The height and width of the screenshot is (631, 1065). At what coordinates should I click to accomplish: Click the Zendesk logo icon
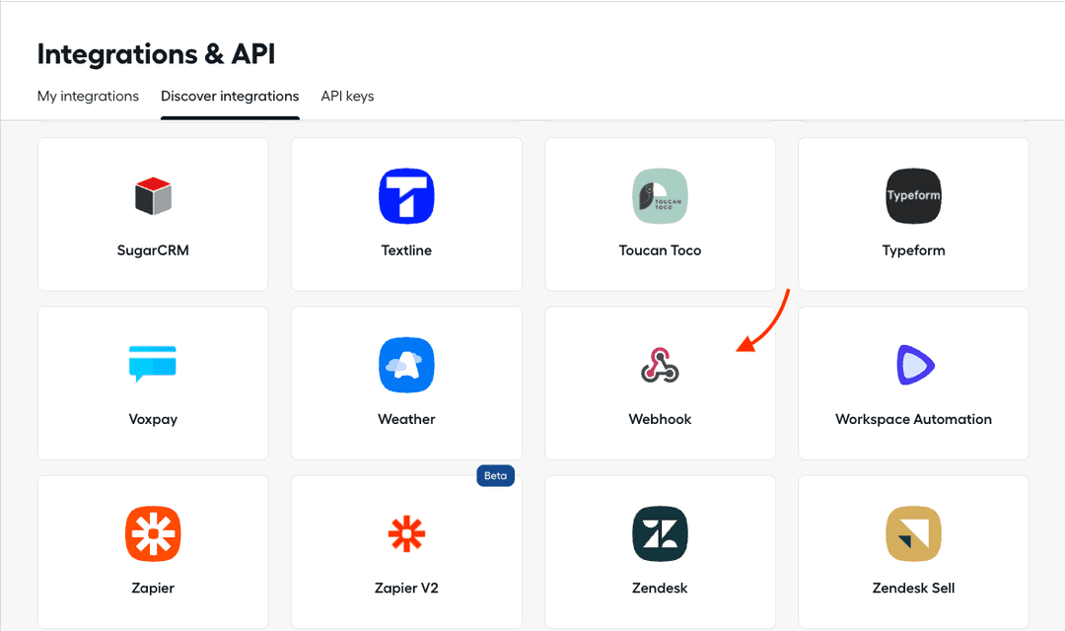[x=660, y=533]
